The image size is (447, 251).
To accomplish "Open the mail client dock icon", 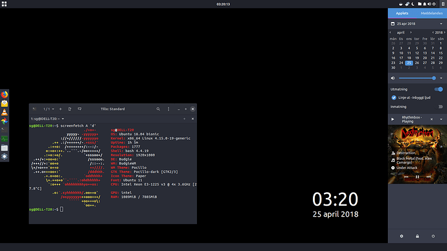I will click(5, 104).
